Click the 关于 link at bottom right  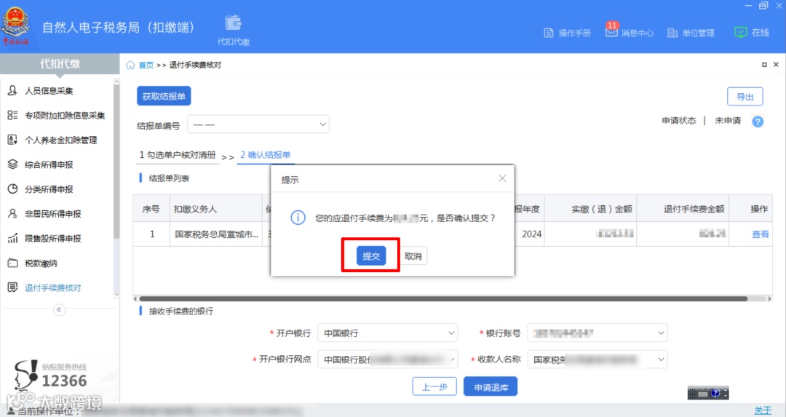[763, 410]
